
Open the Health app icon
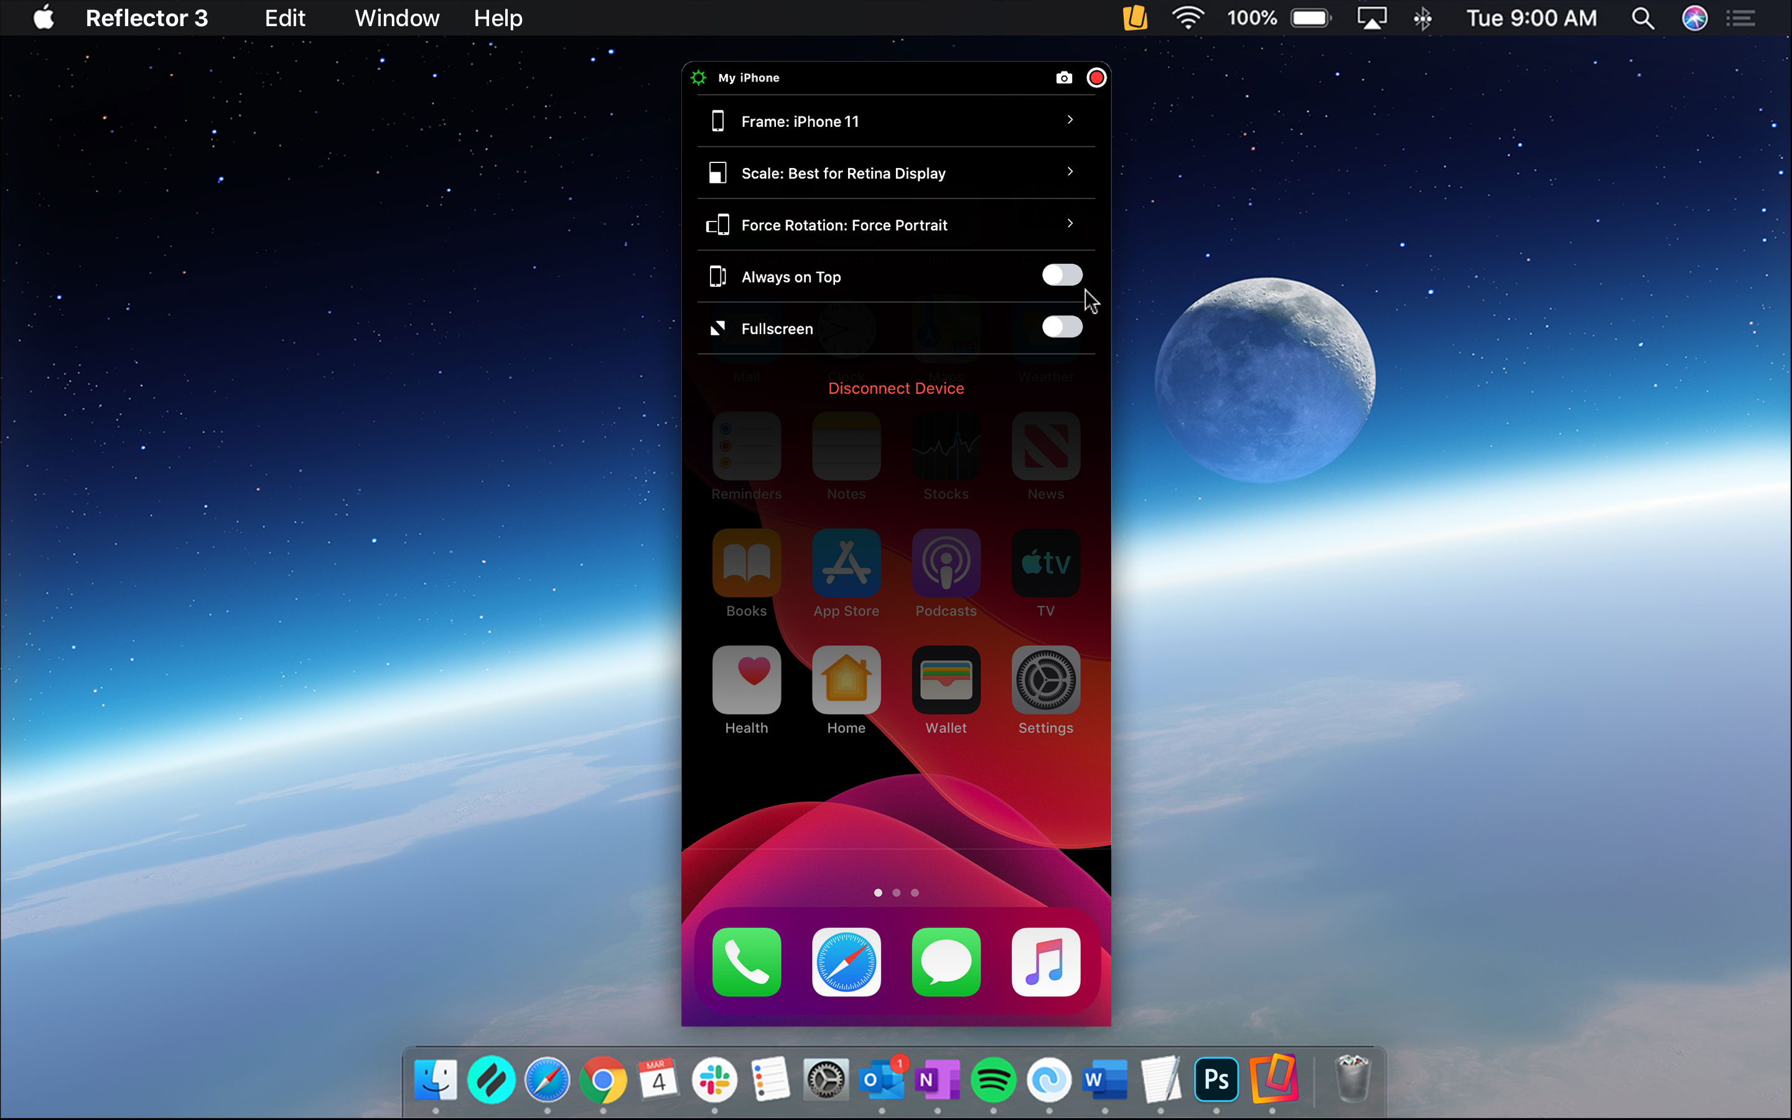click(745, 680)
